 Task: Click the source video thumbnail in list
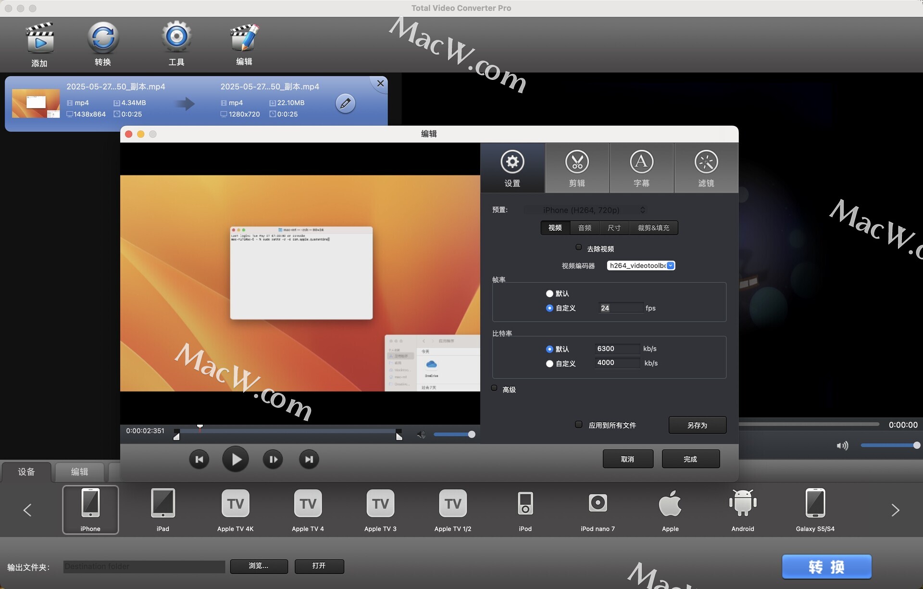[x=36, y=103]
